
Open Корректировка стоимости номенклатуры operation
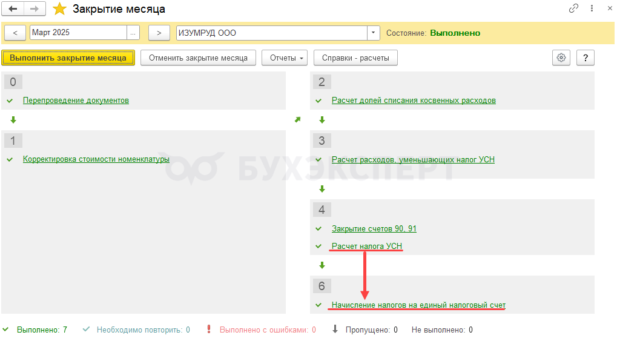pos(96,159)
